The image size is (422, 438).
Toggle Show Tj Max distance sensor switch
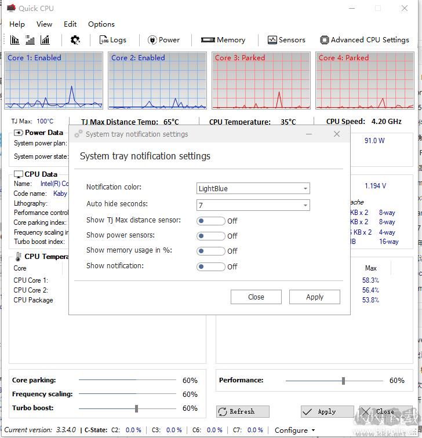(211, 221)
